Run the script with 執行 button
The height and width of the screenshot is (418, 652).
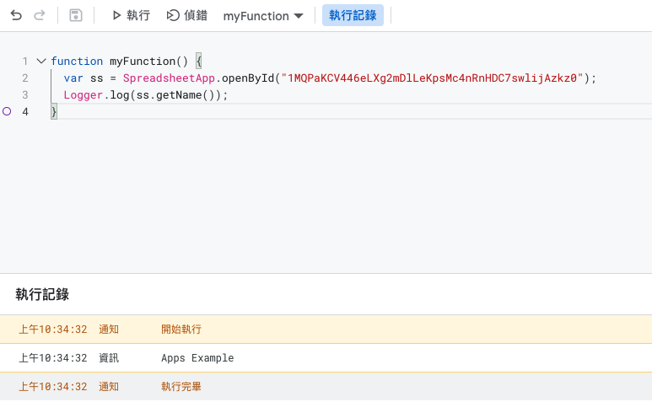[131, 15]
